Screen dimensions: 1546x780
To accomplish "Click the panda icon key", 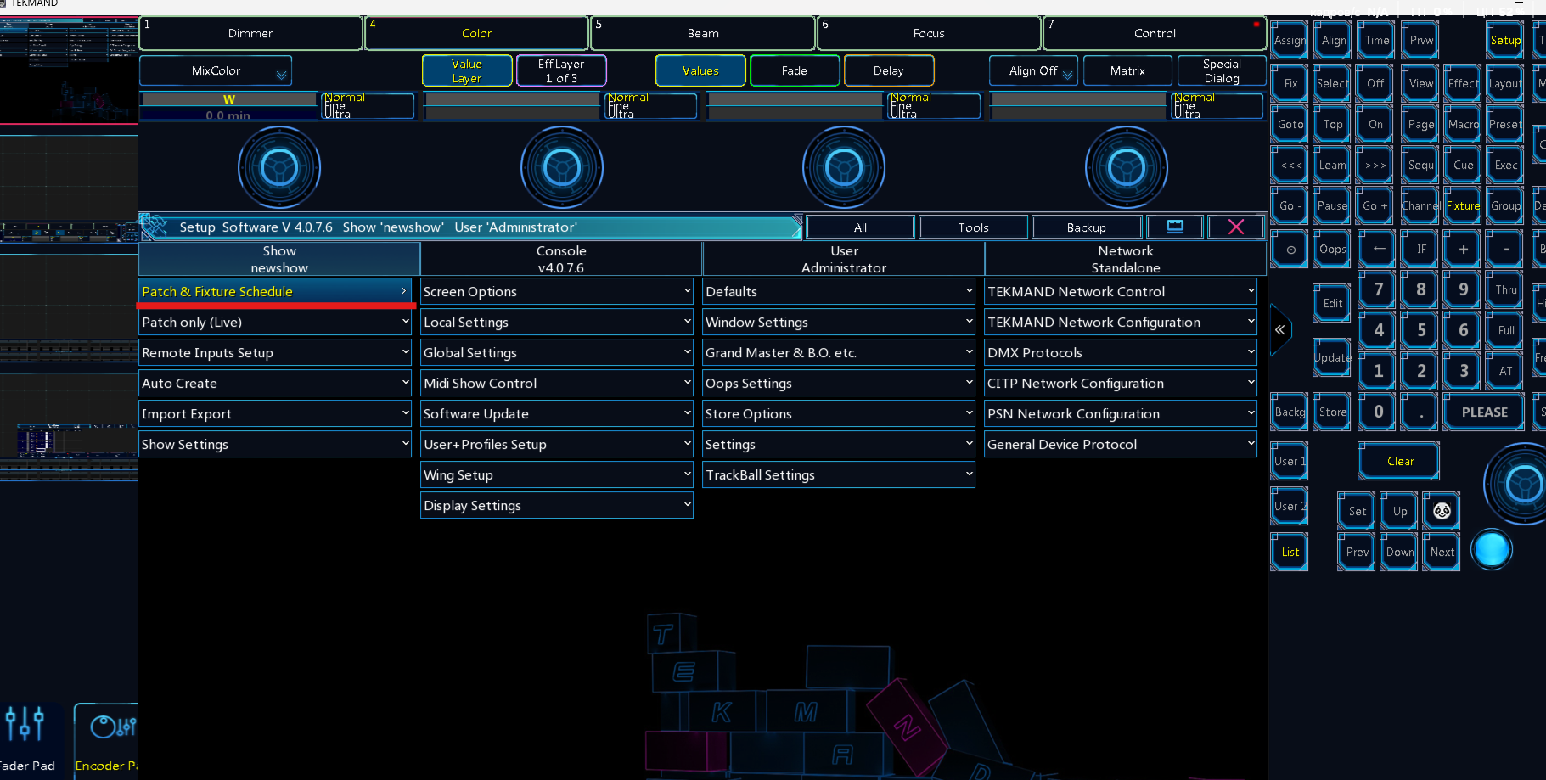I will tap(1442, 511).
